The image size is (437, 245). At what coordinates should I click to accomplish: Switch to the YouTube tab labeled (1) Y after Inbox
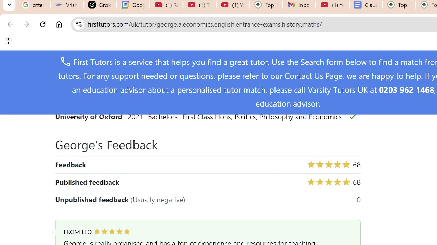(332, 5)
